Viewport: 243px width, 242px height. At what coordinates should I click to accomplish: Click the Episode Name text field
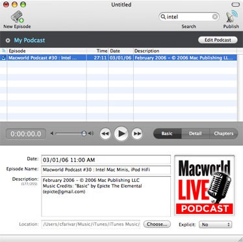tap(106, 170)
